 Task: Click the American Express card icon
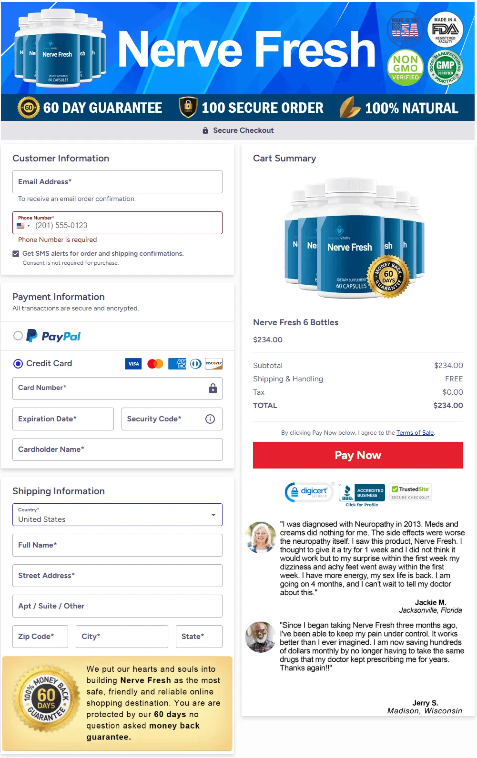tap(177, 364)
